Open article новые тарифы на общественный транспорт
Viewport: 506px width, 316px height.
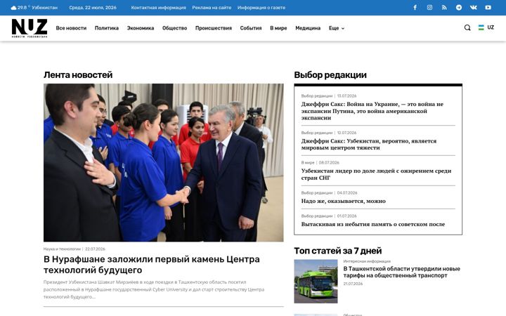coord(401,272)
